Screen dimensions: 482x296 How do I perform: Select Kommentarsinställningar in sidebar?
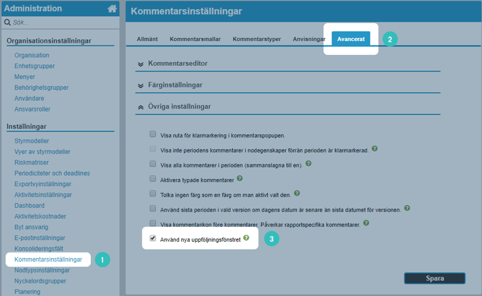(x=48, y=259)
